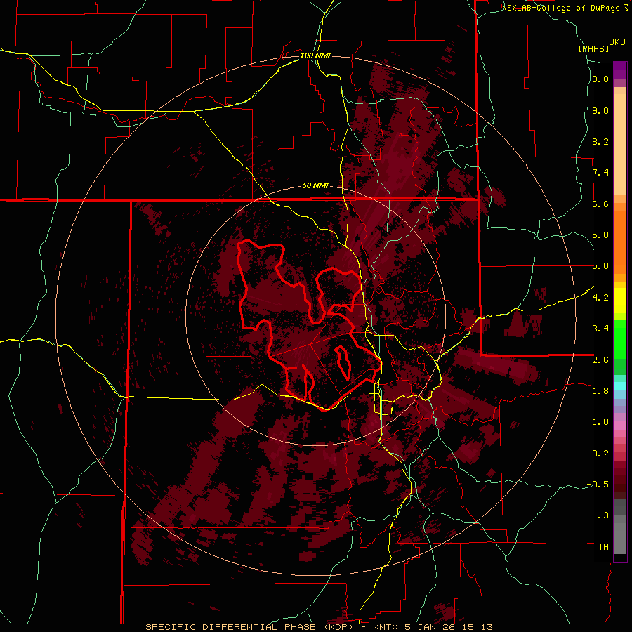Viewport: 632px width, 632px height.
Task: Click the 100 NMI range ring label
Action: click(315, 55)
